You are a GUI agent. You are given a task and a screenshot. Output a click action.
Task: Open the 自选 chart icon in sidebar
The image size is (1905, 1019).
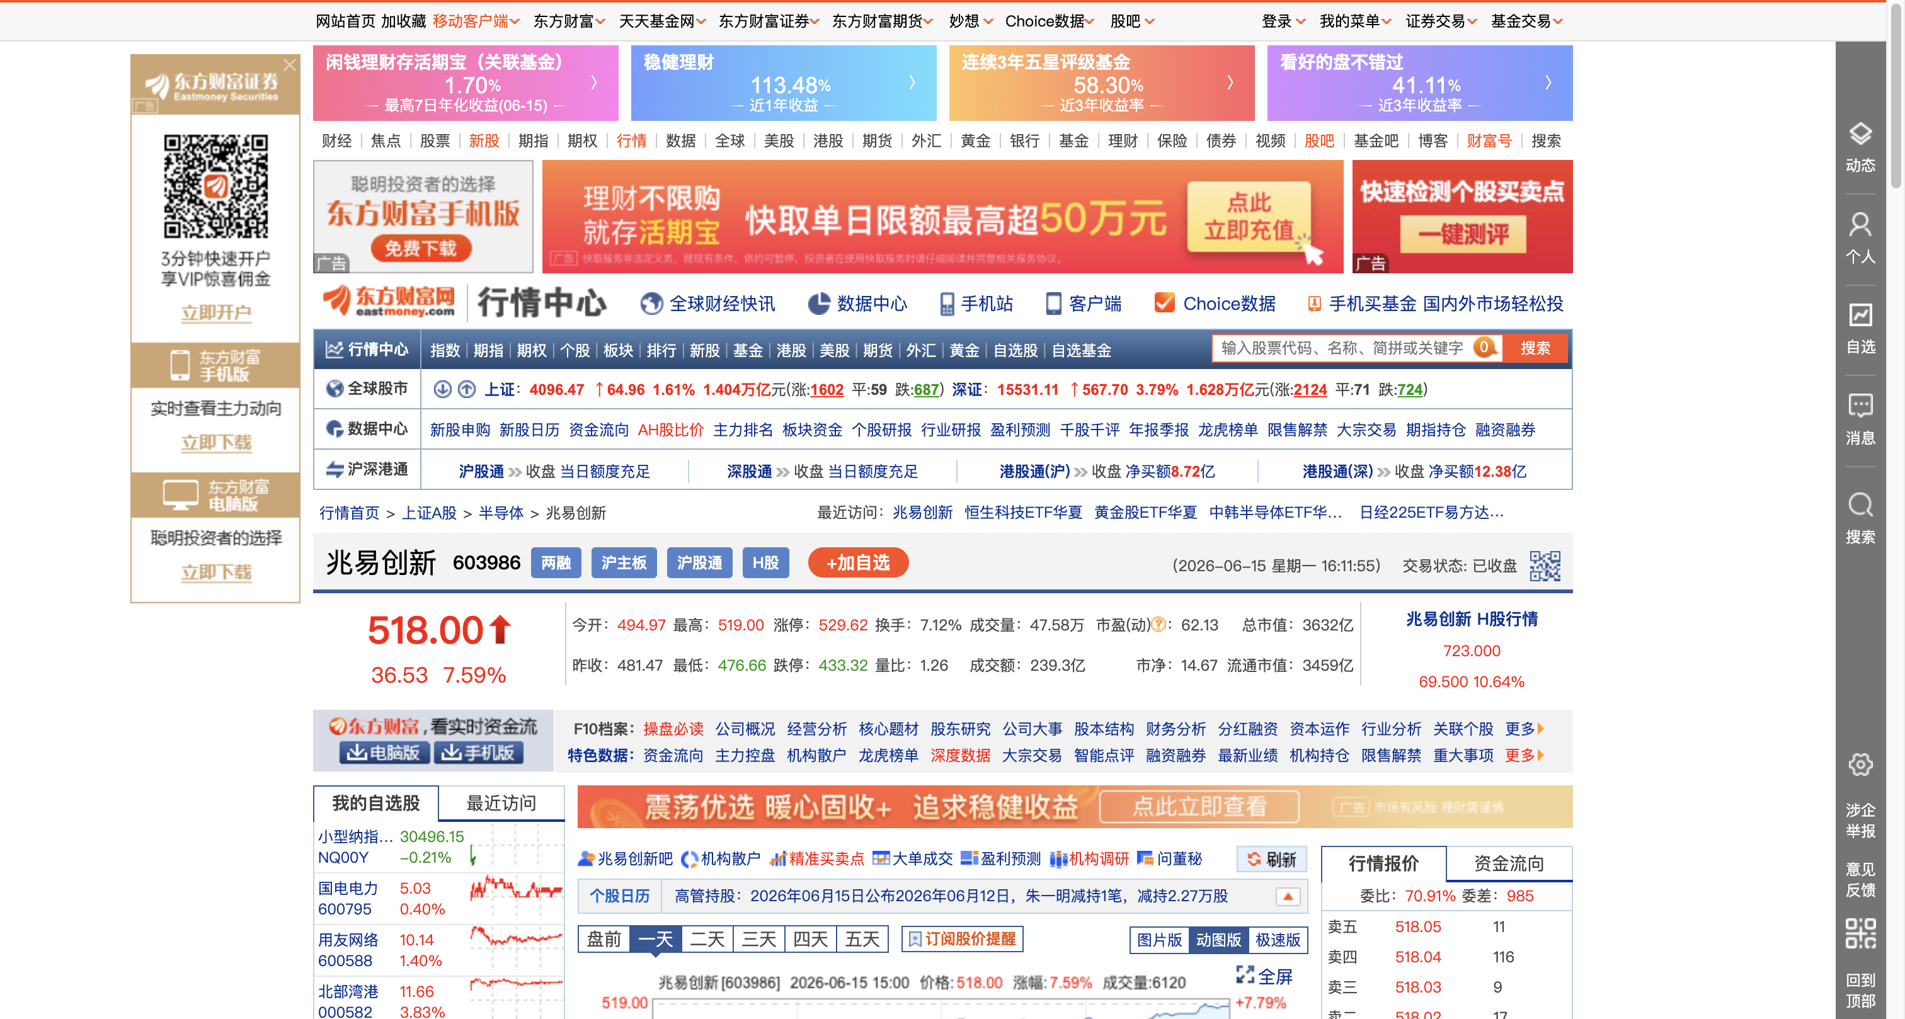pos(1860,316)
